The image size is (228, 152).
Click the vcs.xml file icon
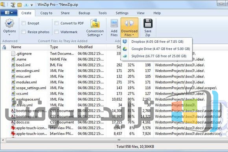(13, 94)
